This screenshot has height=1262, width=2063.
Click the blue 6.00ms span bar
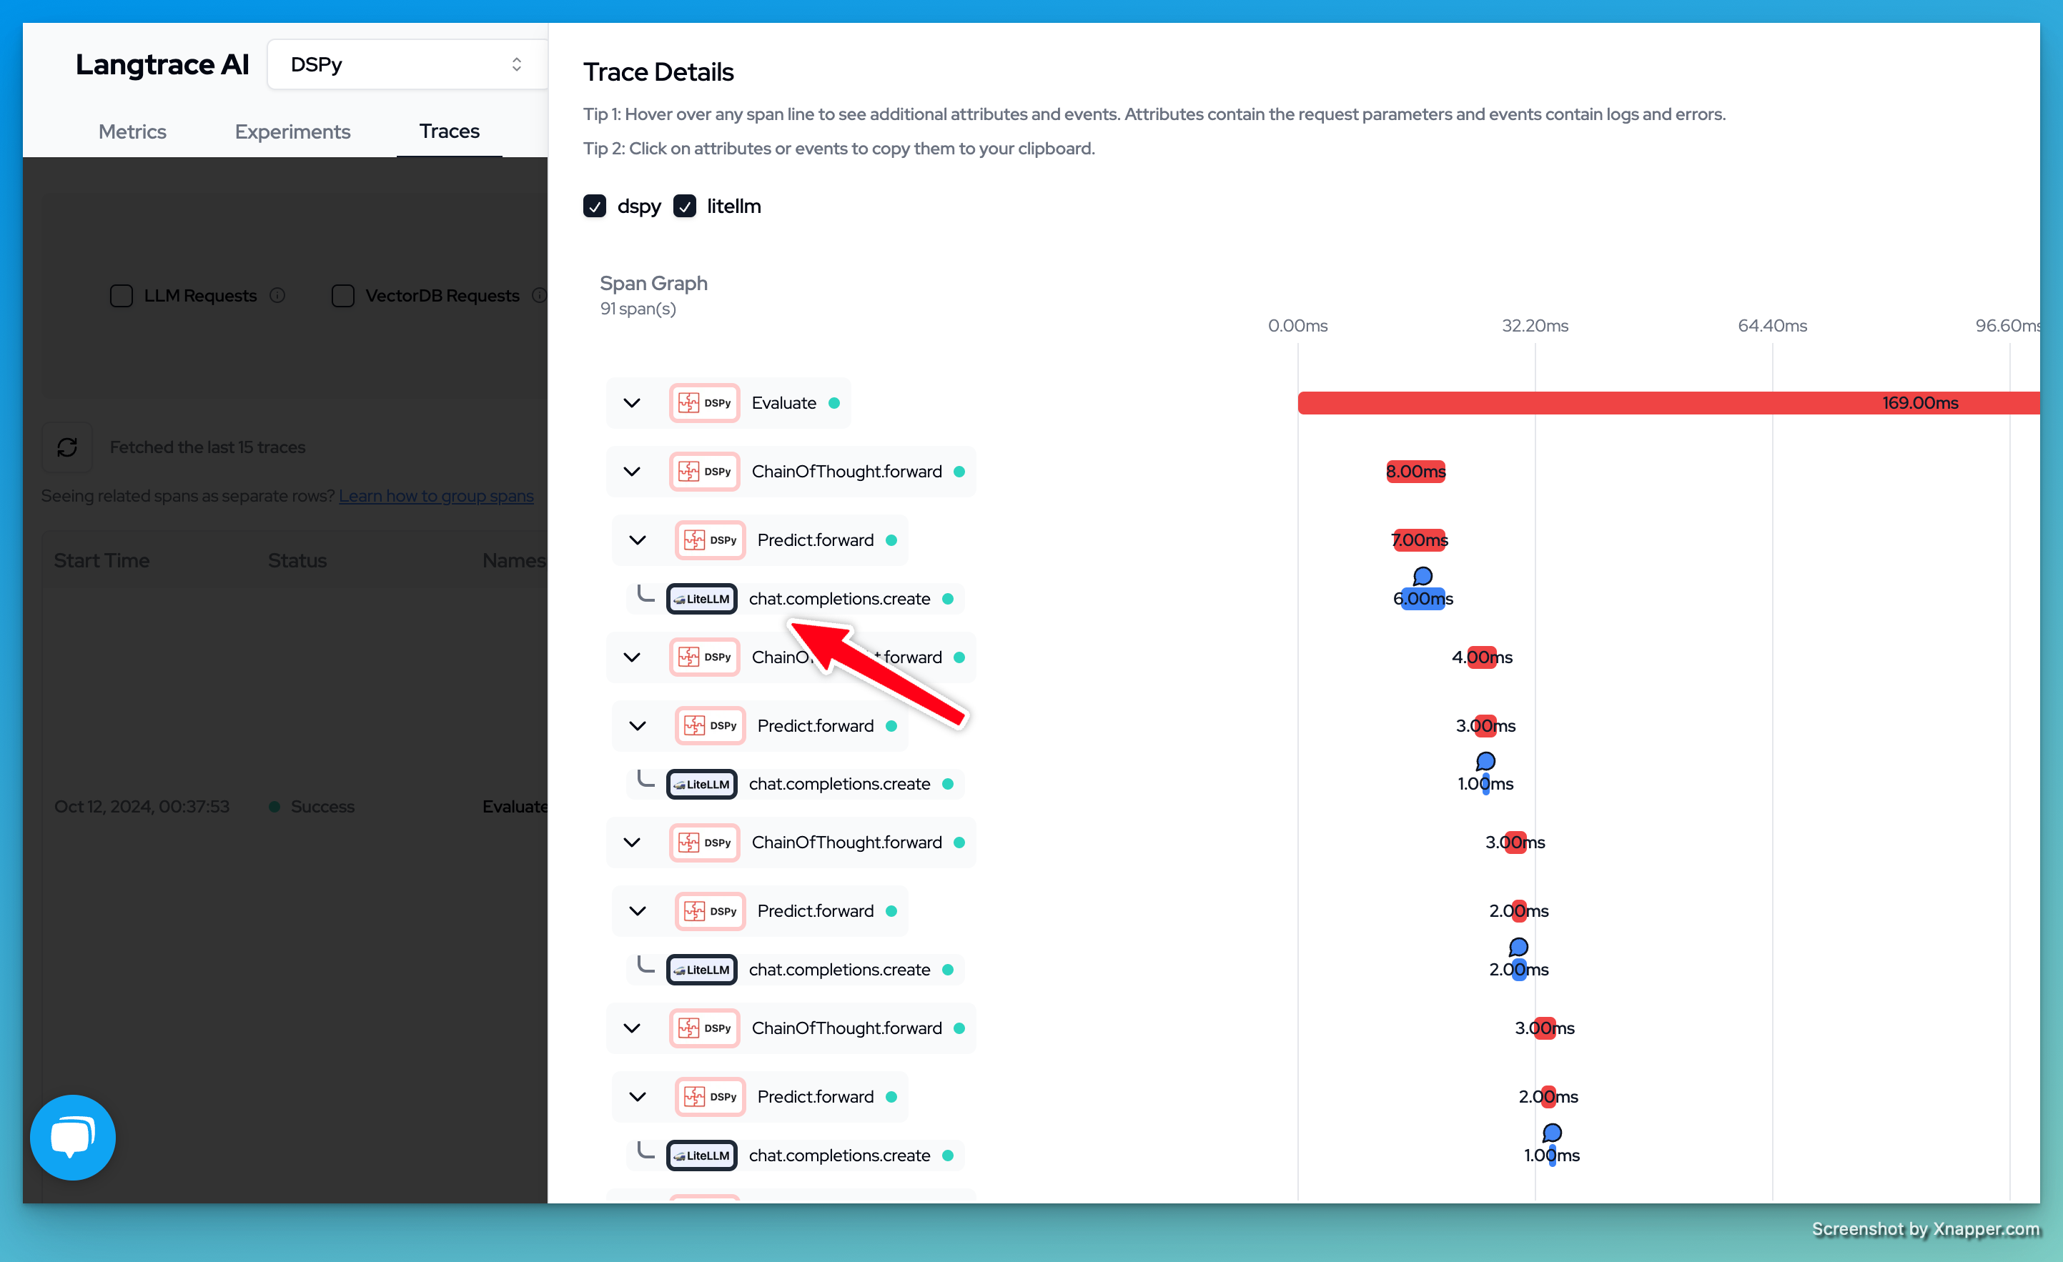[1423, 599]
